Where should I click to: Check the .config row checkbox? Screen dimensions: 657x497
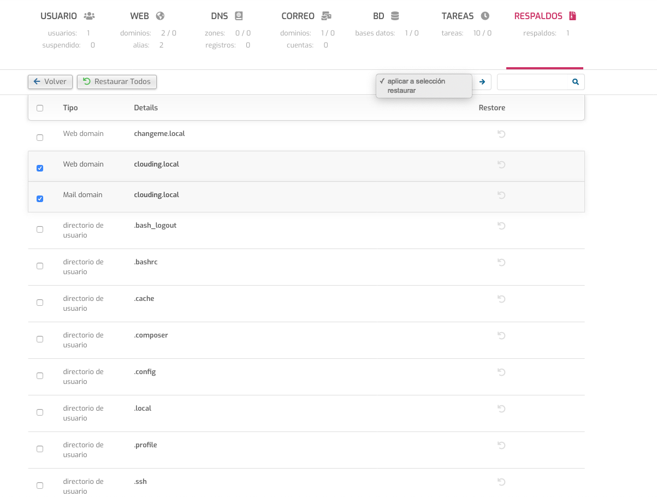(x=40, y=376)
